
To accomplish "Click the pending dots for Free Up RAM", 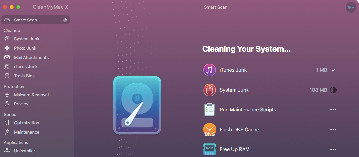I will (333, 149).
